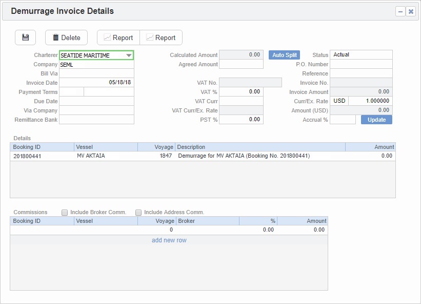Viewport: 421px width, 304px height.
Task: Open the Curr/Ex. Rate USD selector
Action: pos(339,101)
